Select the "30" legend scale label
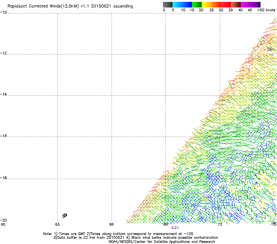Viewport: 277px width, 244px height. point(221,10)
